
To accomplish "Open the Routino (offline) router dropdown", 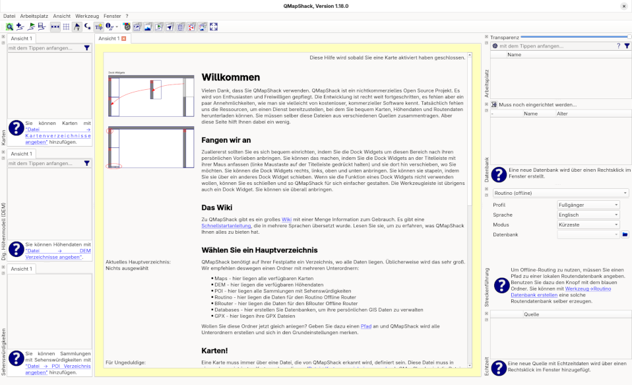I will pos(561,193).
